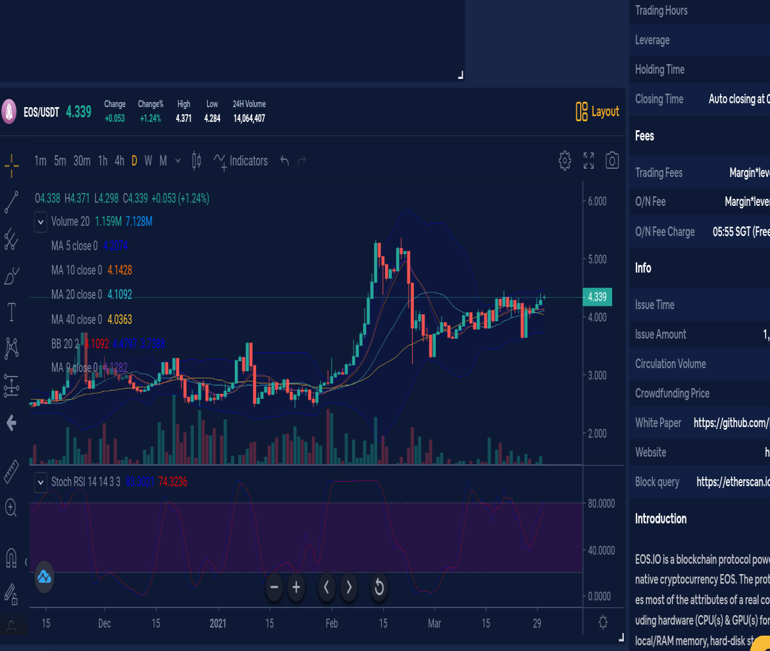Take a chart snapshot with camera icon
The image size is (770, 651).
pyautogui.click(x=612, y=160)
